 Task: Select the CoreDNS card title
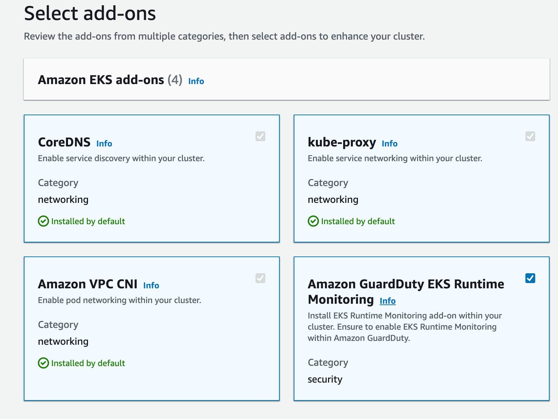click(x=64, y=142)
